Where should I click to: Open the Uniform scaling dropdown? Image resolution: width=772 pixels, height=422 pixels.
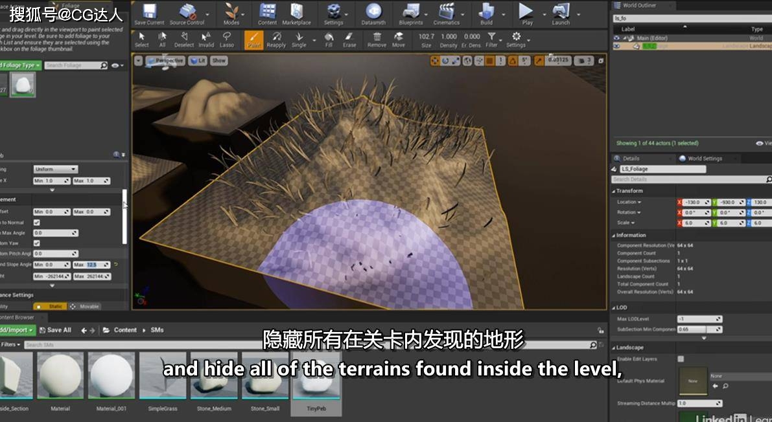(55, 169)
